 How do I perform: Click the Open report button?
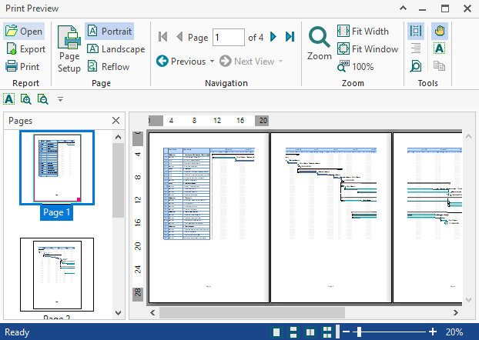pos(23,32)
